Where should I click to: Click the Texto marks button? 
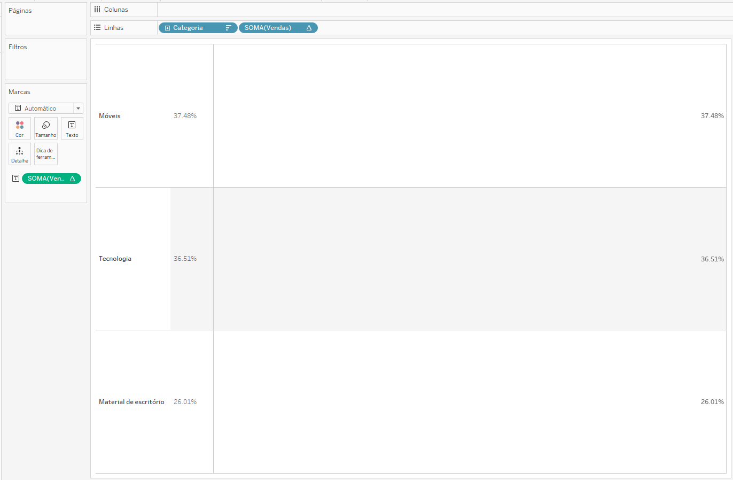tap(72, 128)
